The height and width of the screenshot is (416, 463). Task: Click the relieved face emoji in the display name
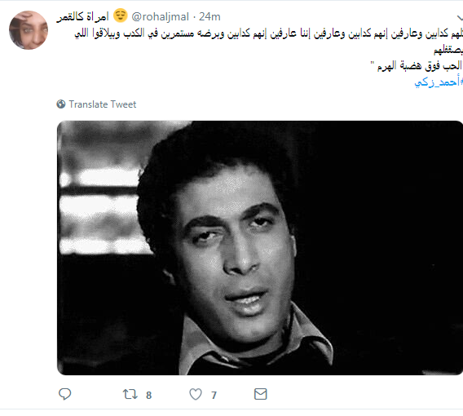tap(120, 15)
